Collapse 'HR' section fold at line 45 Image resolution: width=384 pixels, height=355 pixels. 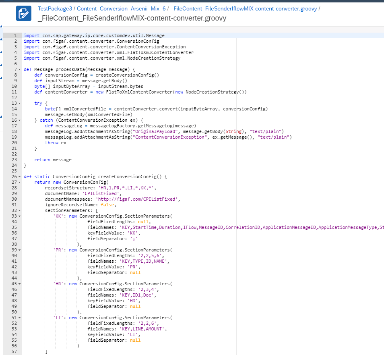click(x=20, y=284)
